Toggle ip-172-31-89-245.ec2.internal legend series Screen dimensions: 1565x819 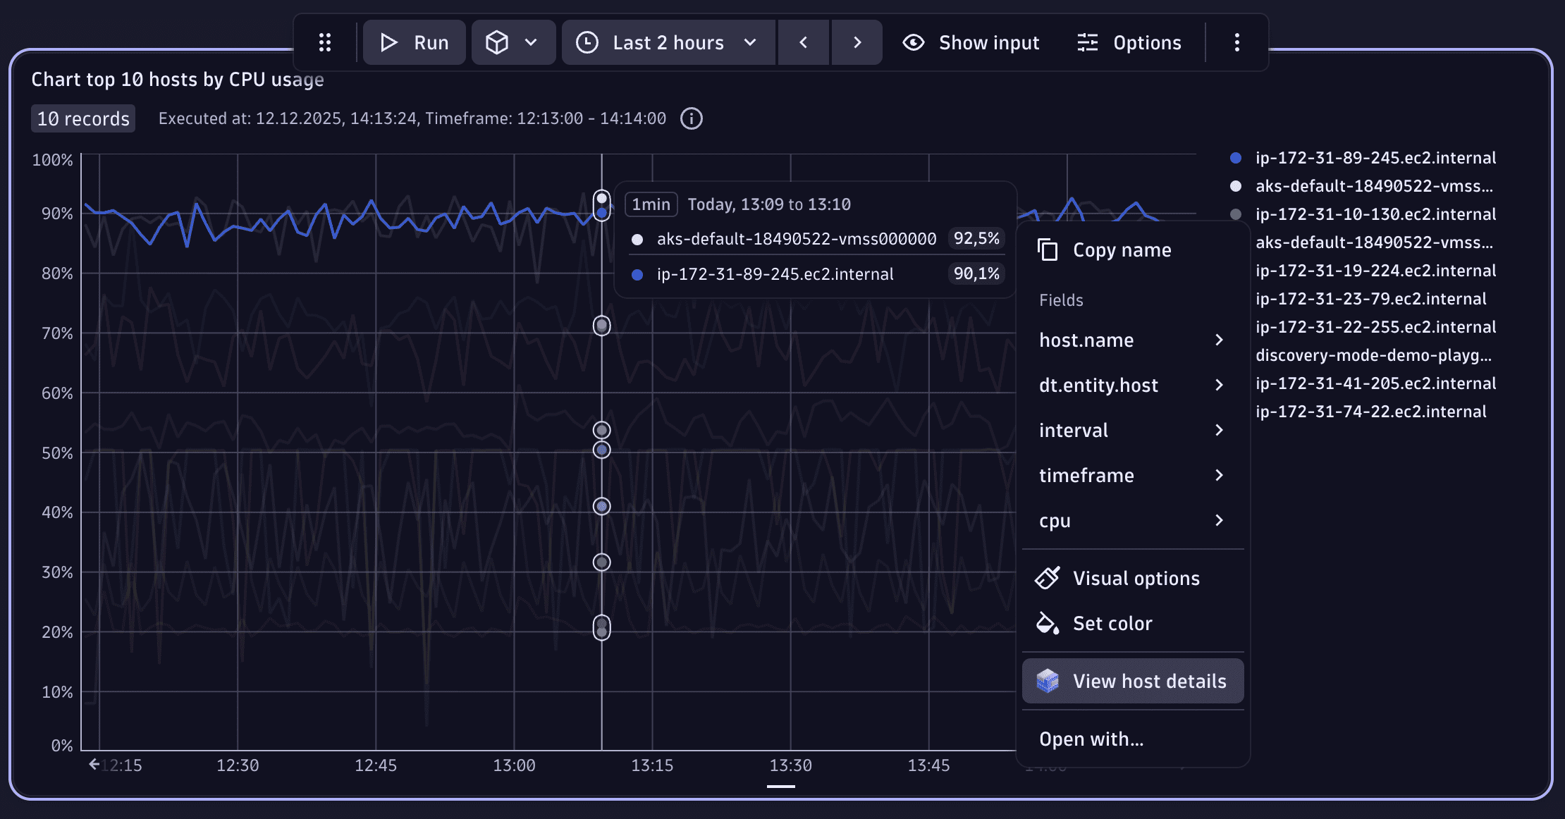[x=1375, y=158]
